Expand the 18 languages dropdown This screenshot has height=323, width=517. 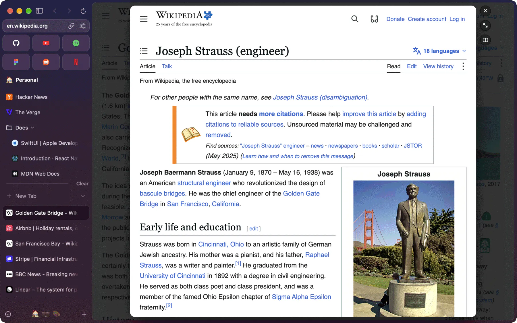tap(439, 51)
